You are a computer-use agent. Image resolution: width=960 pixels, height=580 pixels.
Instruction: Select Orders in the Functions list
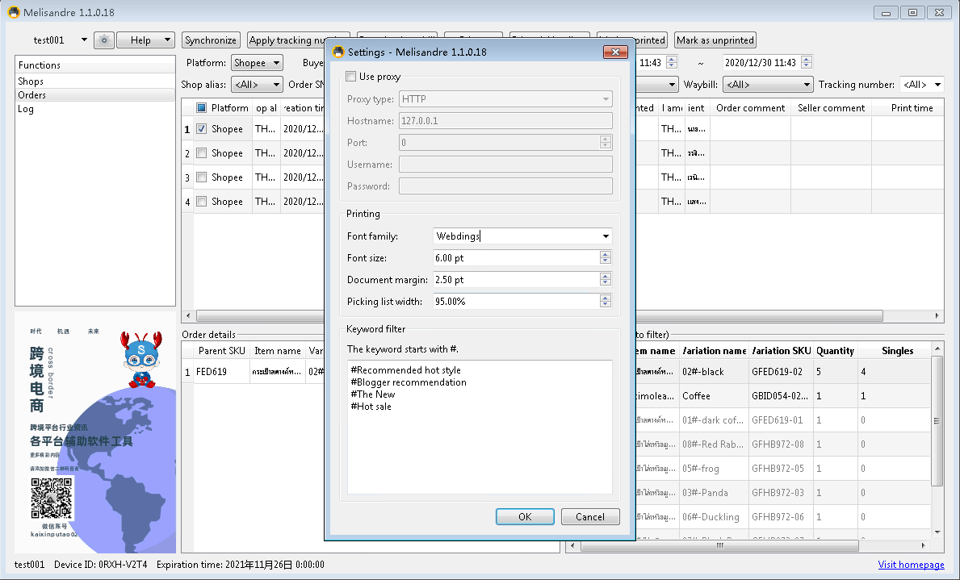click(95, 95)
